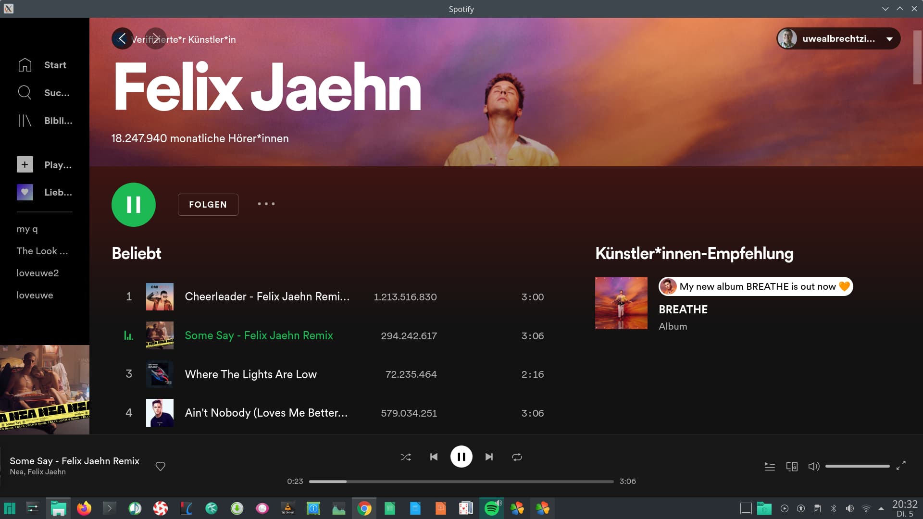923x519 pixels.
Task: Open VLC media player from taskbar
Action: [287, 508]
